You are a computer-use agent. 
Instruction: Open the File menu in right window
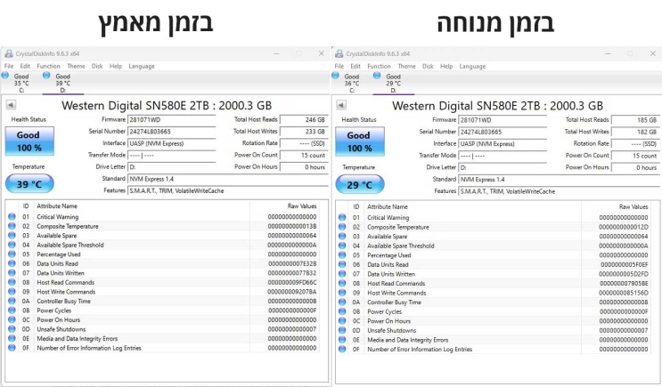[339, 66]
